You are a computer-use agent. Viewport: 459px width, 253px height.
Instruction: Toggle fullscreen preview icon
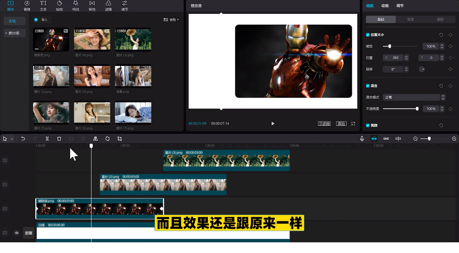click(x=353, y=123)
